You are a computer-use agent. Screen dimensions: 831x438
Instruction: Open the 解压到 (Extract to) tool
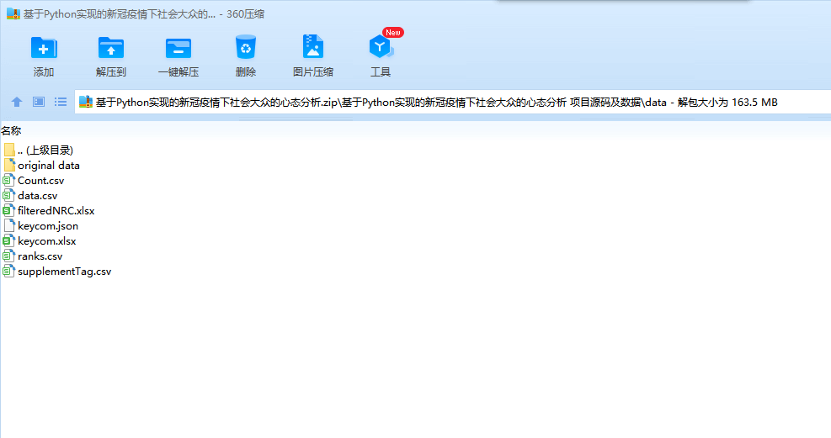coord(111,48)
